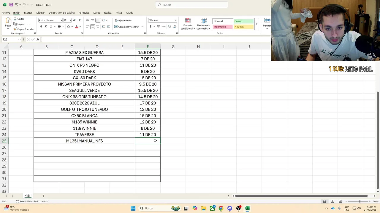
Task: Align text to bottom
Action: pyautogui.click(x=98, y=20)
